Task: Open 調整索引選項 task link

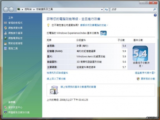Action: click(15, 33)
